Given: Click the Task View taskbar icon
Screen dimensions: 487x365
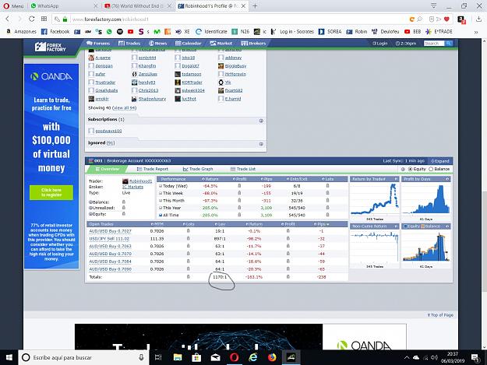Looking at the screenshot, I should 158,357.
